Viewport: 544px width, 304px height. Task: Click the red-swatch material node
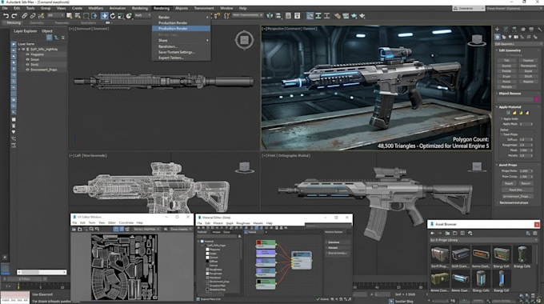(x=266, y=243)
